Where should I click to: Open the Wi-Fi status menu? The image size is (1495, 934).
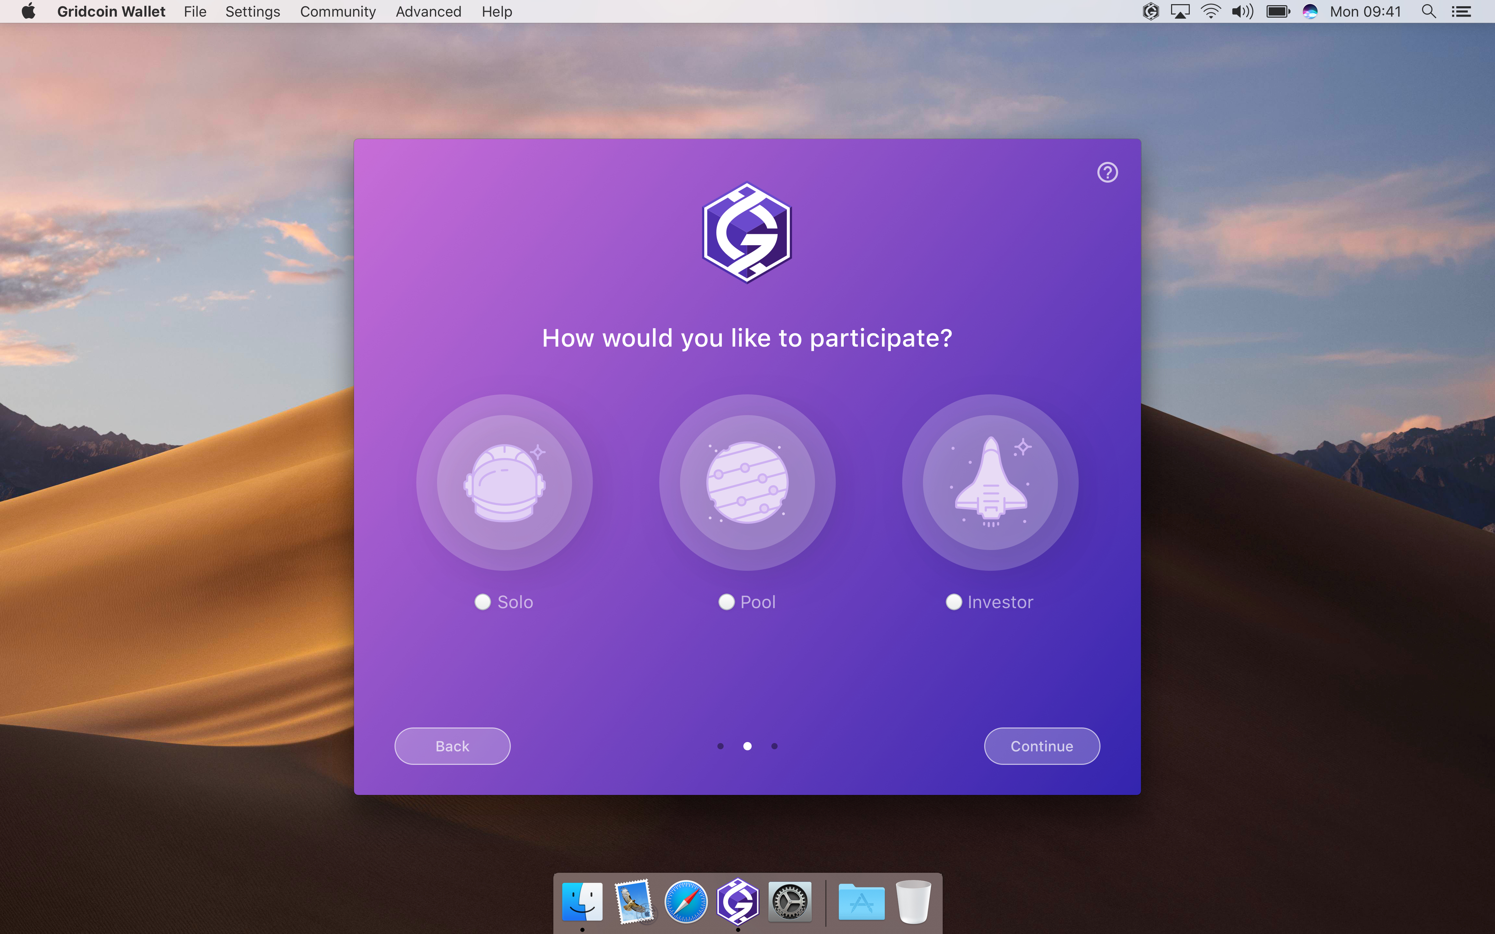tap(1211, 12)
